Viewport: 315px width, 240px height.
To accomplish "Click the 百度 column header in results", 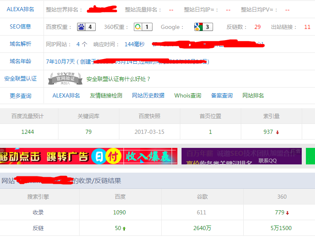I will (x=120, y=197).
